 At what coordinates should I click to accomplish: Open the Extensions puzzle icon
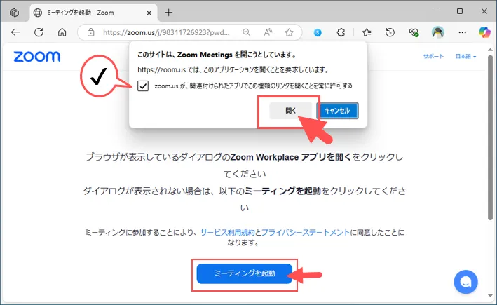(x=341, y=32)
